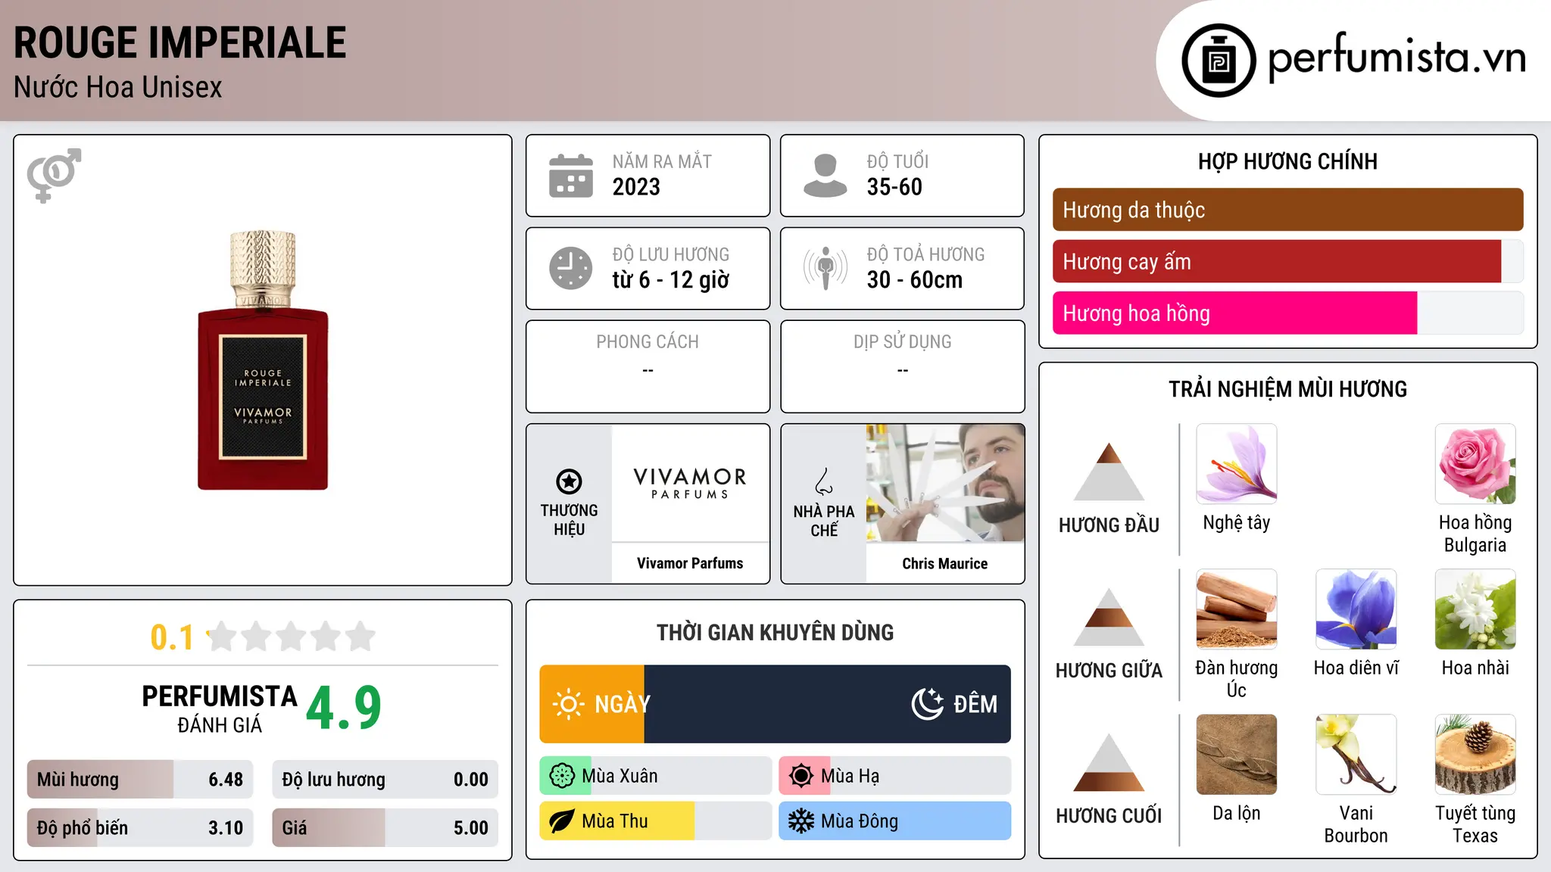Select the sun icon for Mùa Hạ

tap(801, 776)
